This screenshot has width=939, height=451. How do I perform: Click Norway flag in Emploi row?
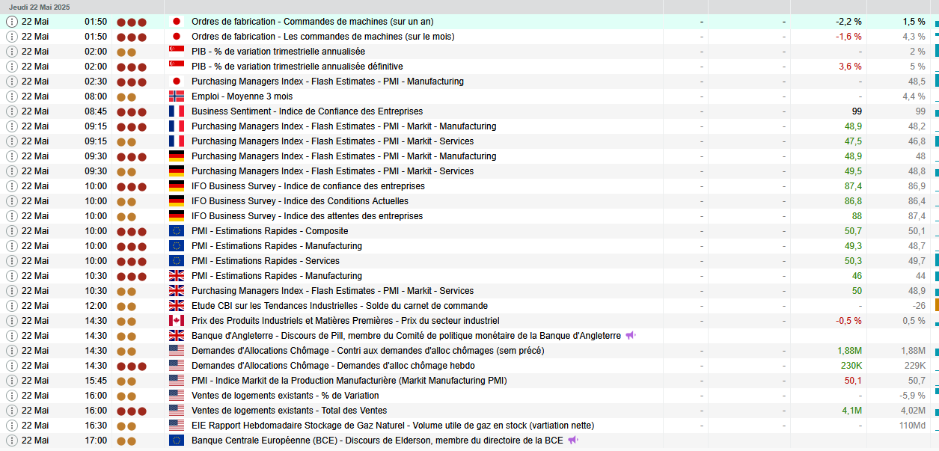[177, 96]
